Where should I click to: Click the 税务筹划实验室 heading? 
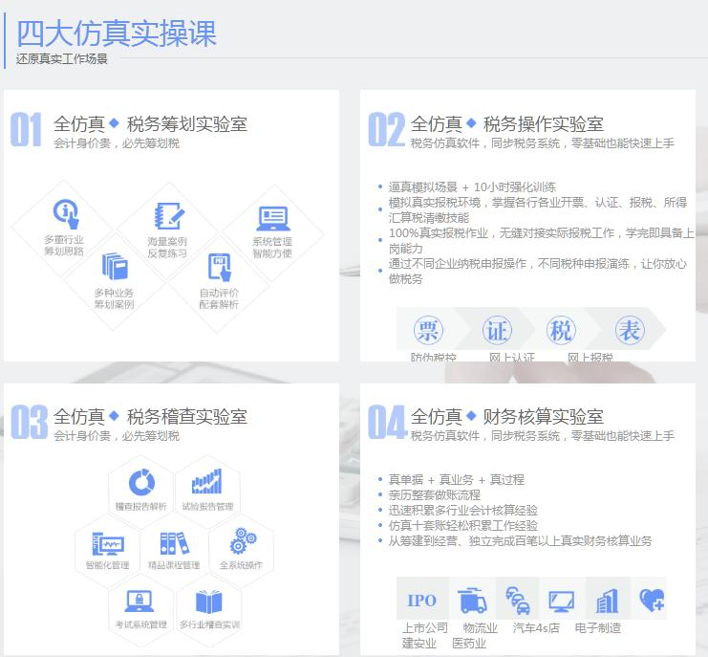click(x=187, y=123)
